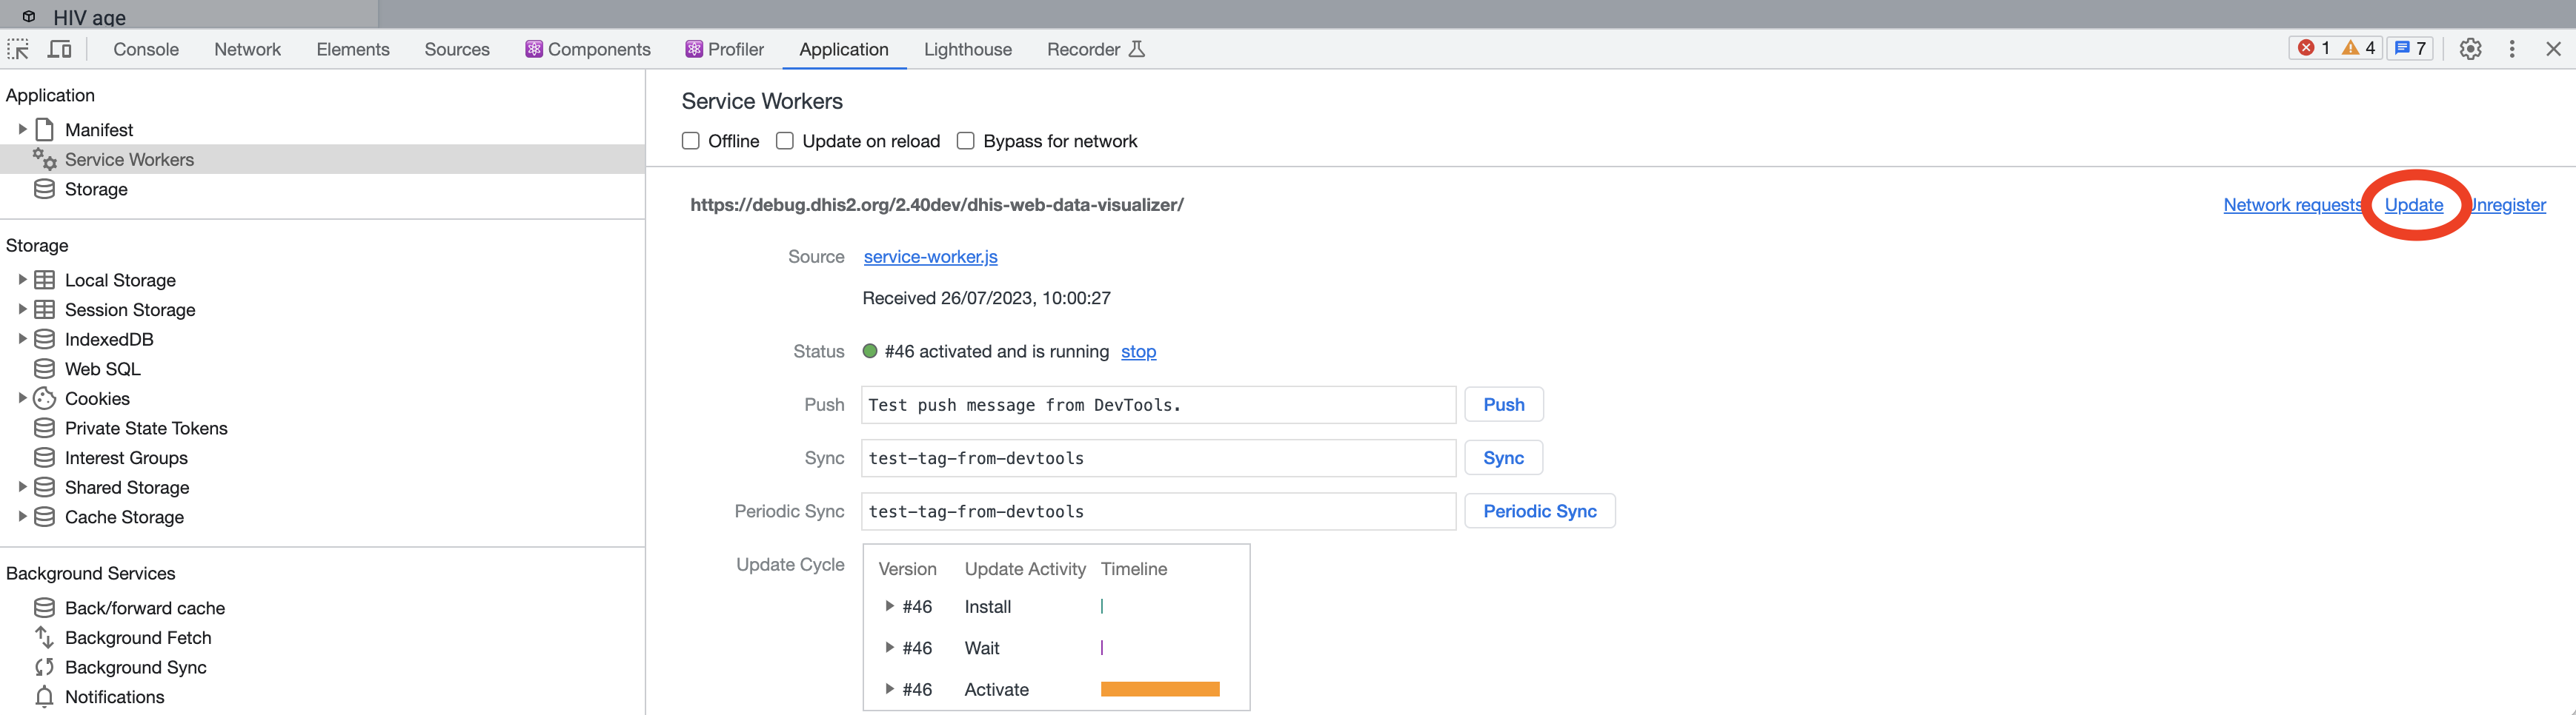This screenshot has height=715, width=2576.
Task: Click the blue issues count badge
Action: 2410,48
